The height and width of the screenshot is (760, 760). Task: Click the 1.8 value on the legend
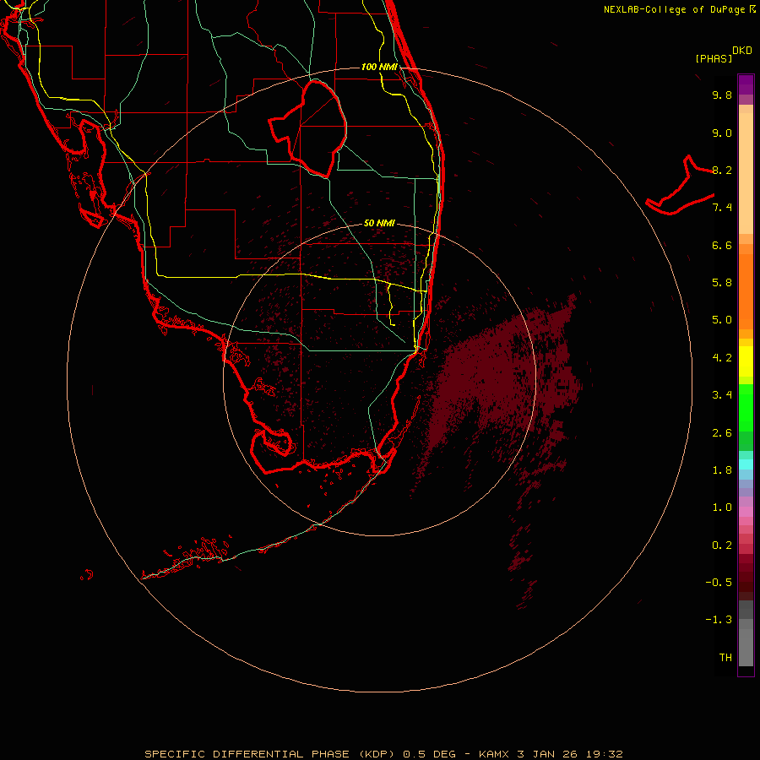click(722, 470)
